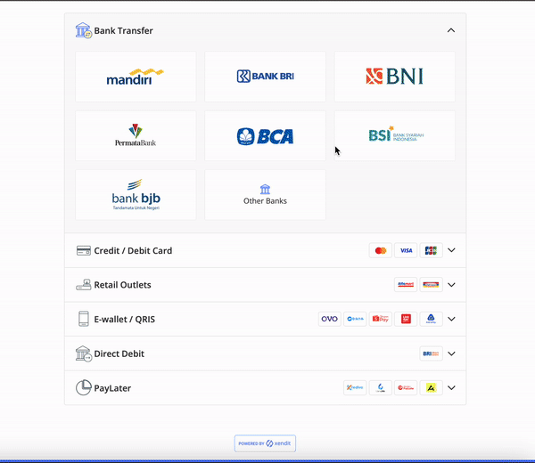Viewport: 535px width, 463px height.
Task: Choose Bank BRI for transfer
Action: click(265, 77)
